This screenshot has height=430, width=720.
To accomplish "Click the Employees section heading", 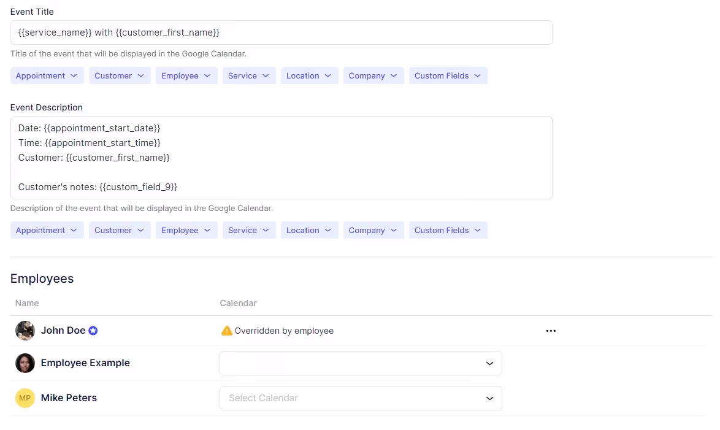I will tap(42, 278).
